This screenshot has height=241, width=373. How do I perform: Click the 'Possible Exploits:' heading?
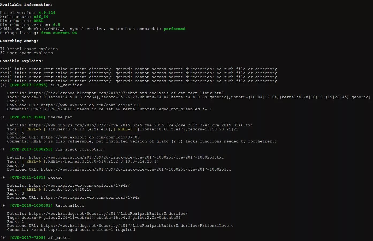point(22,61)
